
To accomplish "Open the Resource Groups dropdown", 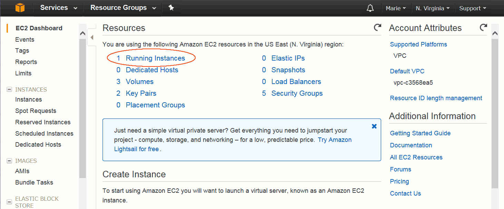I will [x=123, y=8].
